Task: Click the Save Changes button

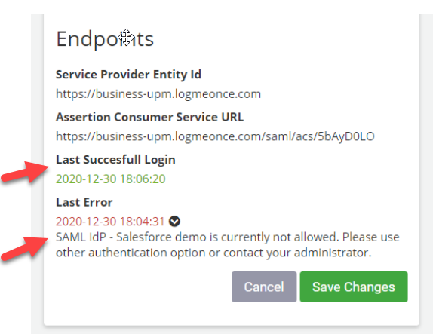Action: (x=354, y=287)
